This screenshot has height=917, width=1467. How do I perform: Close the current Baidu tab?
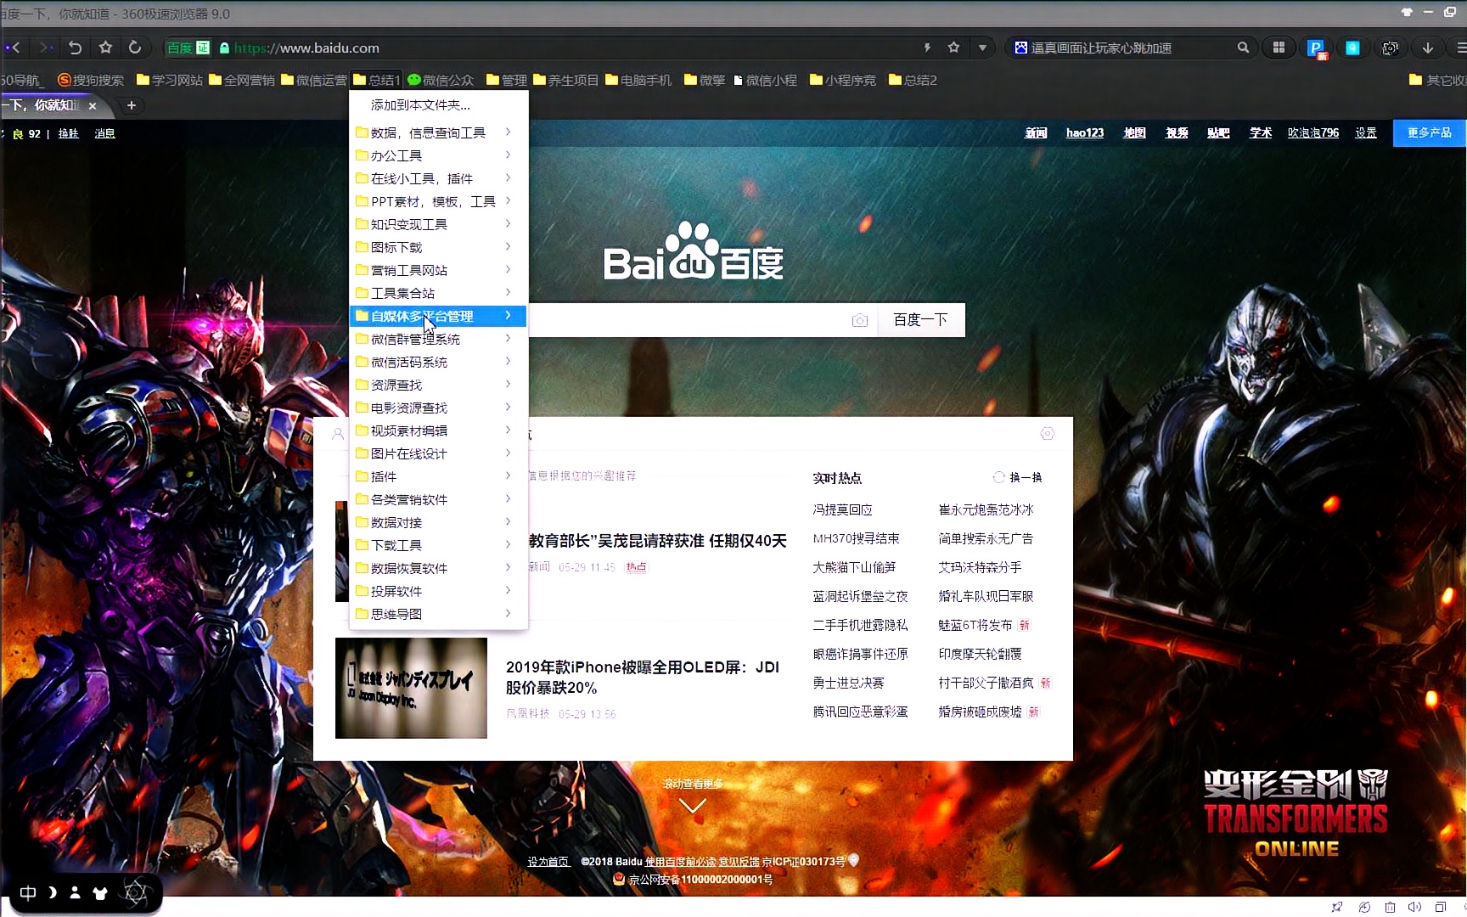(93, 105)
